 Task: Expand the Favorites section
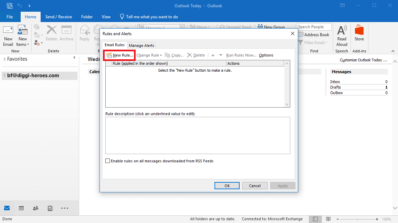pyautogui.click(x=5, y=59)
